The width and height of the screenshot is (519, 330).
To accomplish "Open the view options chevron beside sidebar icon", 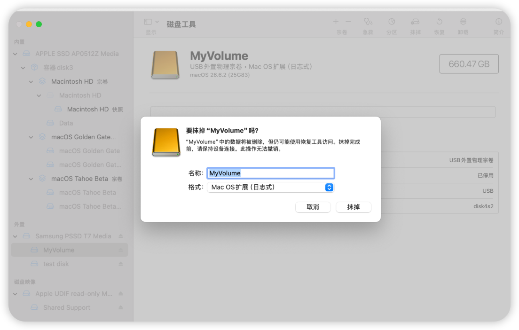I will coord(157,22).
